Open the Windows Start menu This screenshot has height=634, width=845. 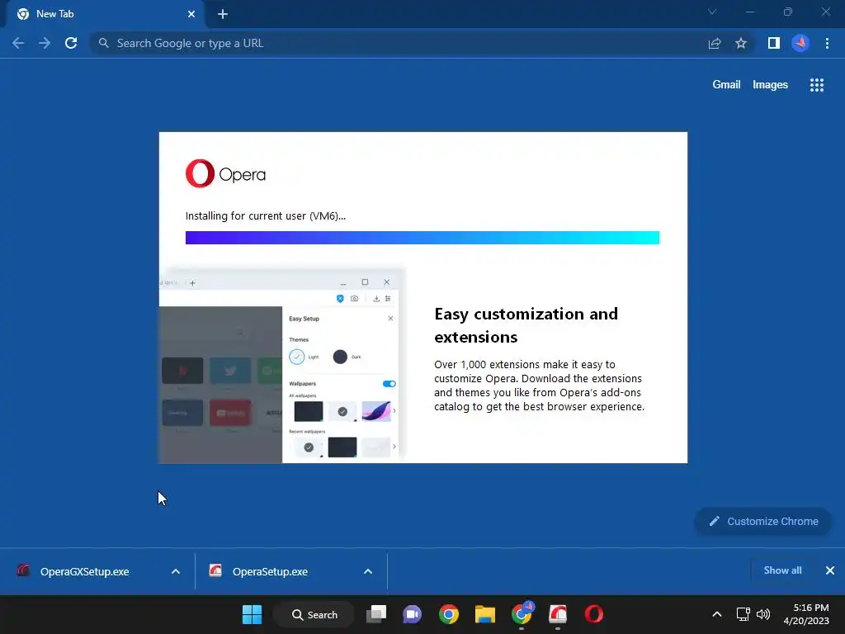pyautogui.click(x=252, y=614)
